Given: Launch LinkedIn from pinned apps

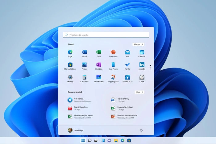Looking at the screenshot, I should coord(142,66).
